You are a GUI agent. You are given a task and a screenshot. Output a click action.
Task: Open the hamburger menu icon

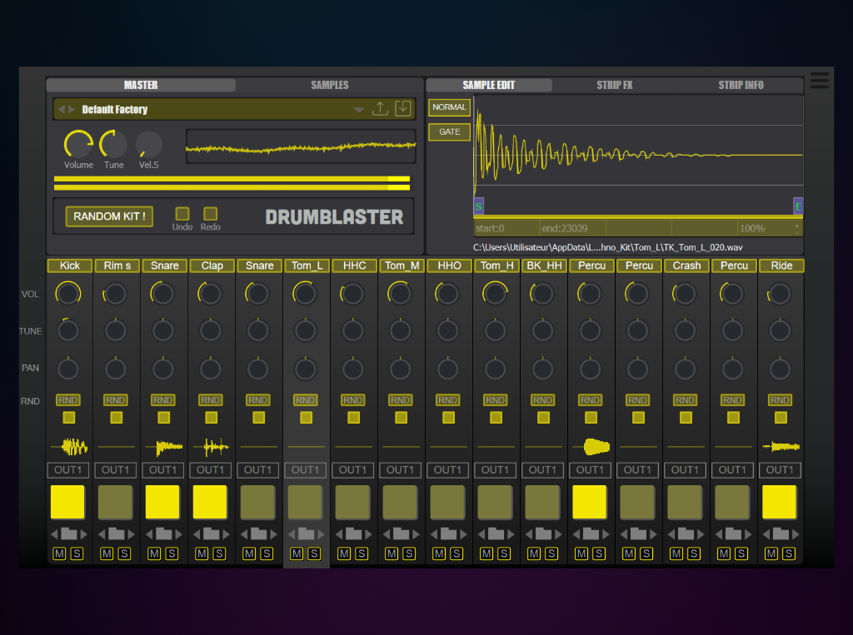point(819,80)
